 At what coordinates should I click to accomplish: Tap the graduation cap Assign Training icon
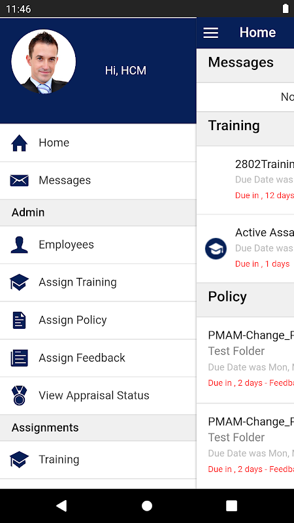coord(20,282)
